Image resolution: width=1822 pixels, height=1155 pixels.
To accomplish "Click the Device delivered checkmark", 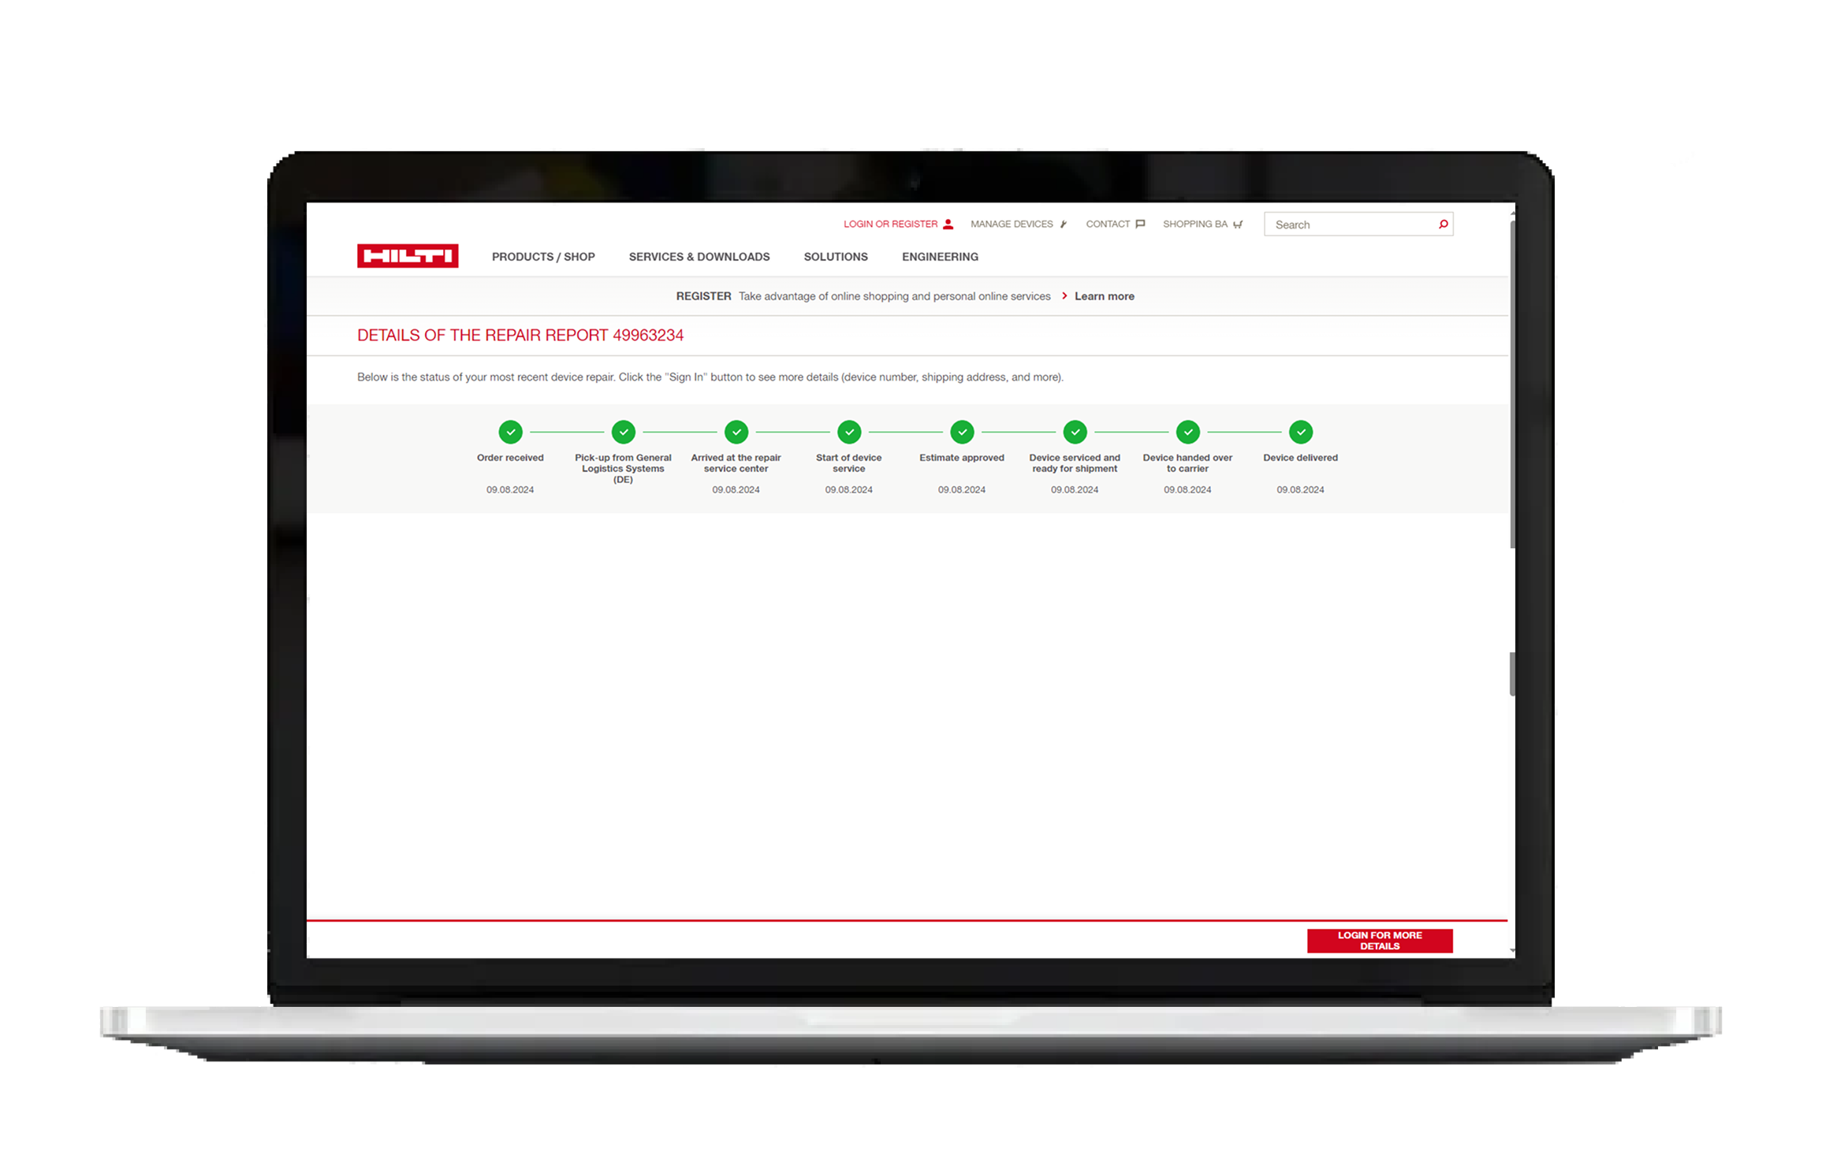I will [x=1300, y=432].
